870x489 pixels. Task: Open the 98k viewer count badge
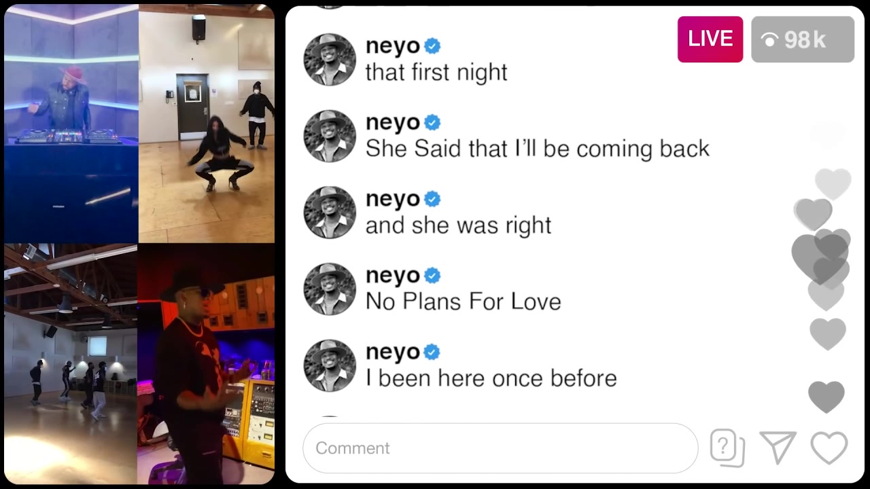click(803, 39)
